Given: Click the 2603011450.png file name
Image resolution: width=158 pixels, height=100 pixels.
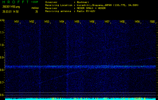Looking at the screenshot, I should click(11, 7).
